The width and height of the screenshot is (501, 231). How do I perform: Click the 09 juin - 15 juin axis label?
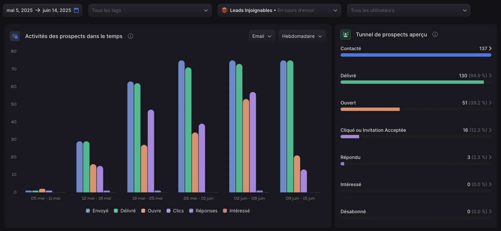(x=301, y=198)
